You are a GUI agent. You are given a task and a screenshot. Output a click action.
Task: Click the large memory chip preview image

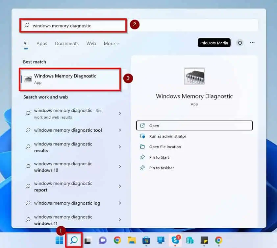194,76
